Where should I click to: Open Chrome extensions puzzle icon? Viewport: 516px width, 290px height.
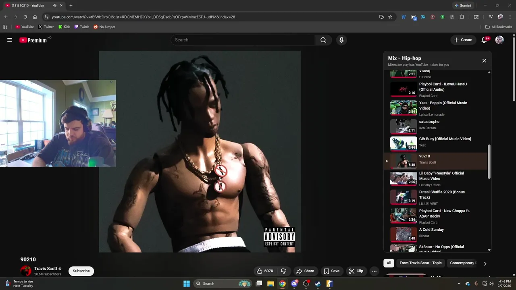click(462, 17)
